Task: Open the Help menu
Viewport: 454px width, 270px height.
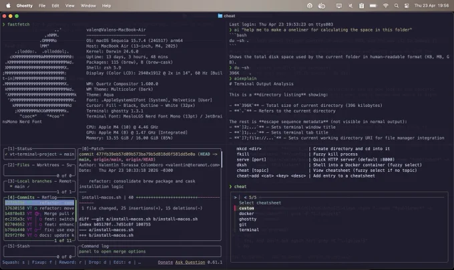Action: pyautogui.click(x=106, y=5)
